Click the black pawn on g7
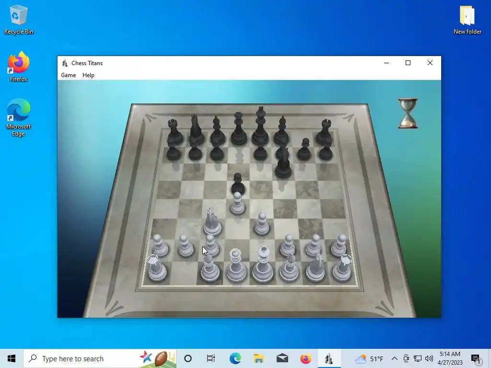 point(304,149)
